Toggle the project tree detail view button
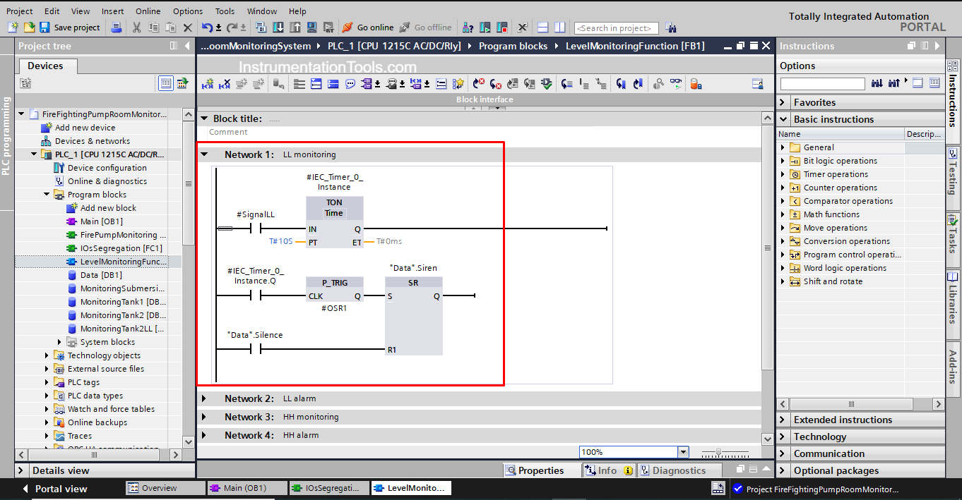This screenshot has width=962, height=500. tap(165, 83)
